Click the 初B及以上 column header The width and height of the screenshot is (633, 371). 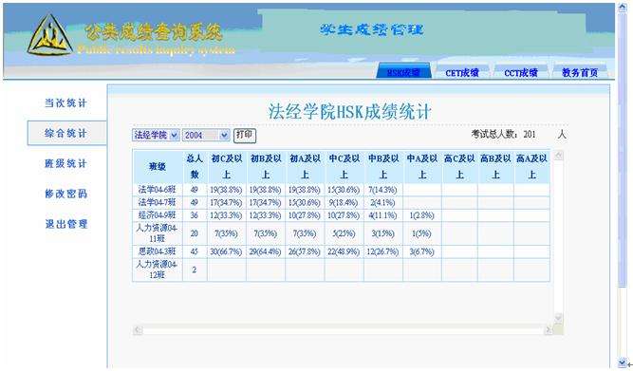[x=266, y=167]
